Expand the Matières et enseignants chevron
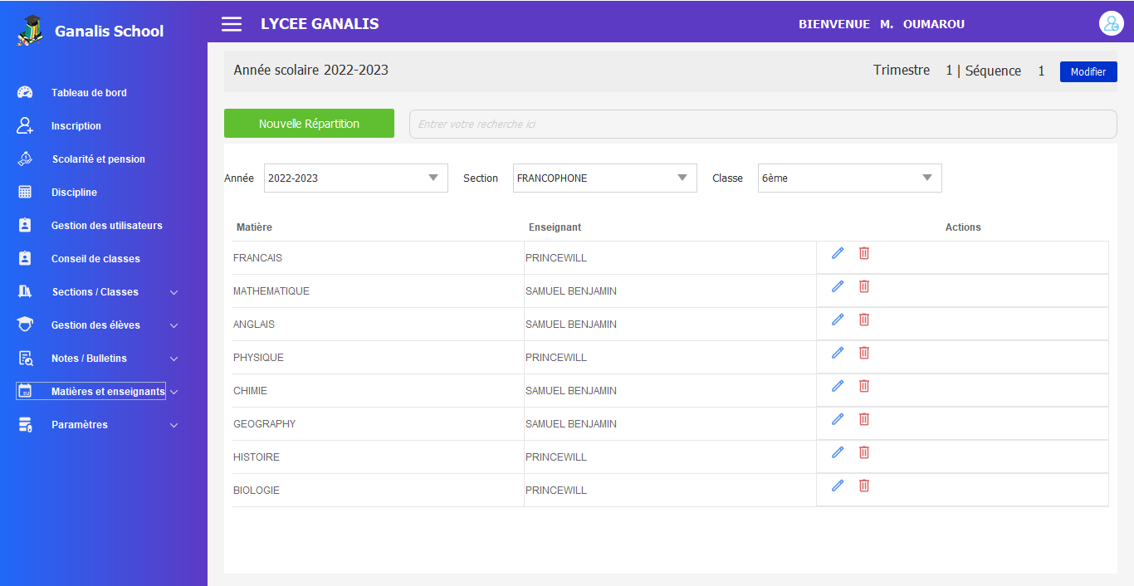 (174, 392)
